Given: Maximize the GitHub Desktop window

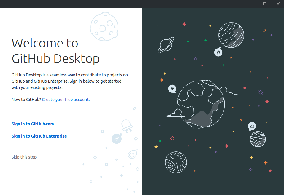Looking at the screenshot, I should 265,4.
